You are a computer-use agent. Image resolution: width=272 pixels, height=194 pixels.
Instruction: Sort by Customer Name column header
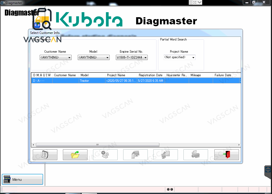click(x=65, y=75)
